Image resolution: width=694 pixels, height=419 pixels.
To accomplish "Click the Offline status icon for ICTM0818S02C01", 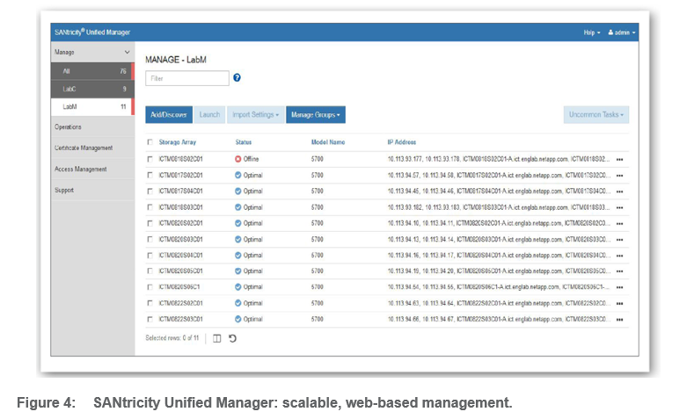I will (x=238, y=159).
